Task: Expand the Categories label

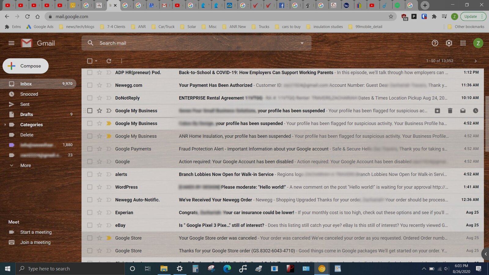Action: point(5,125)
